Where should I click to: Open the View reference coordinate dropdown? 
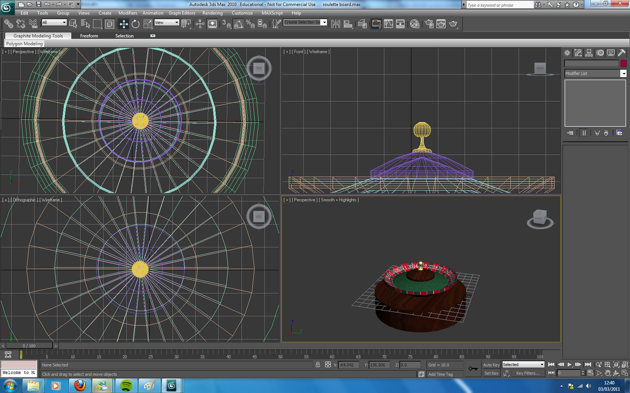point(167,22)
